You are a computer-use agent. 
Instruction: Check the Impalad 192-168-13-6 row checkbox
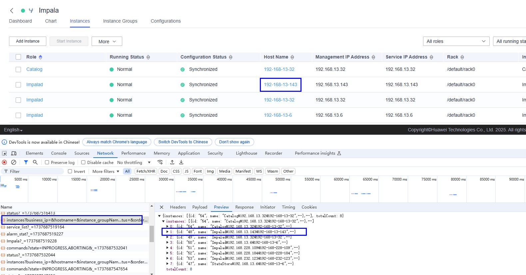18,115
